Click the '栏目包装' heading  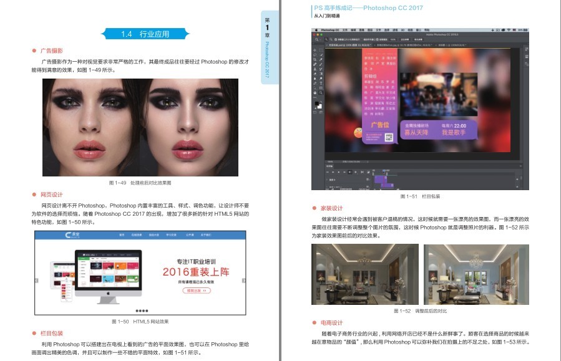point(52,333)
